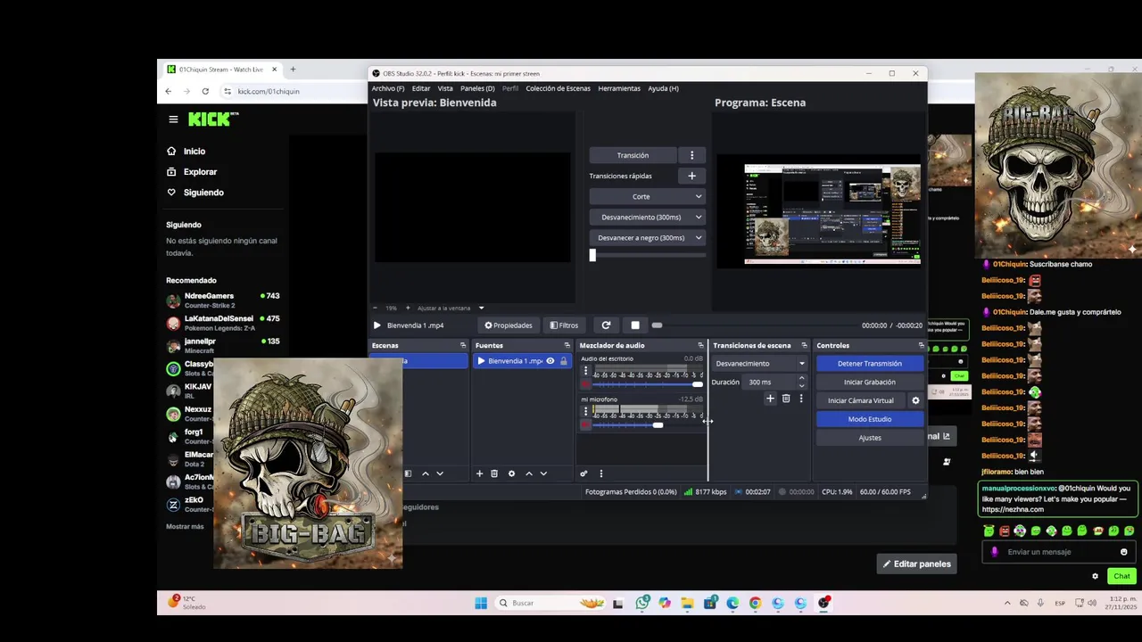1142x642 pixels.
Task: Open the Transición button's dots menu
Action: [x=691, y=155]
